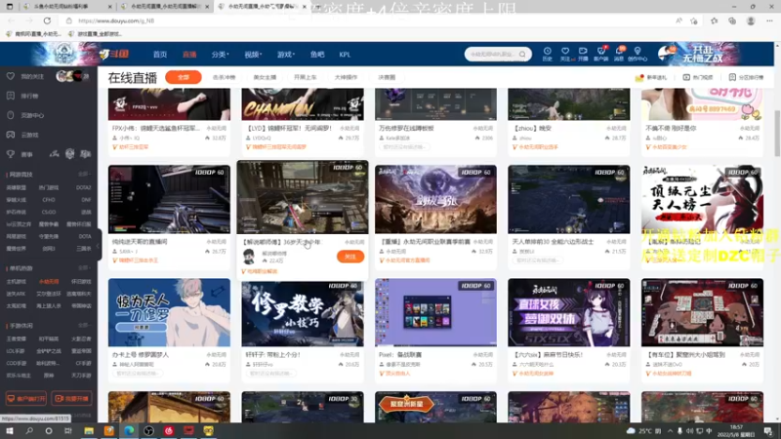Click the Douyu logo in header
This screenshot has width=781, height=439.
click(114, 54)
